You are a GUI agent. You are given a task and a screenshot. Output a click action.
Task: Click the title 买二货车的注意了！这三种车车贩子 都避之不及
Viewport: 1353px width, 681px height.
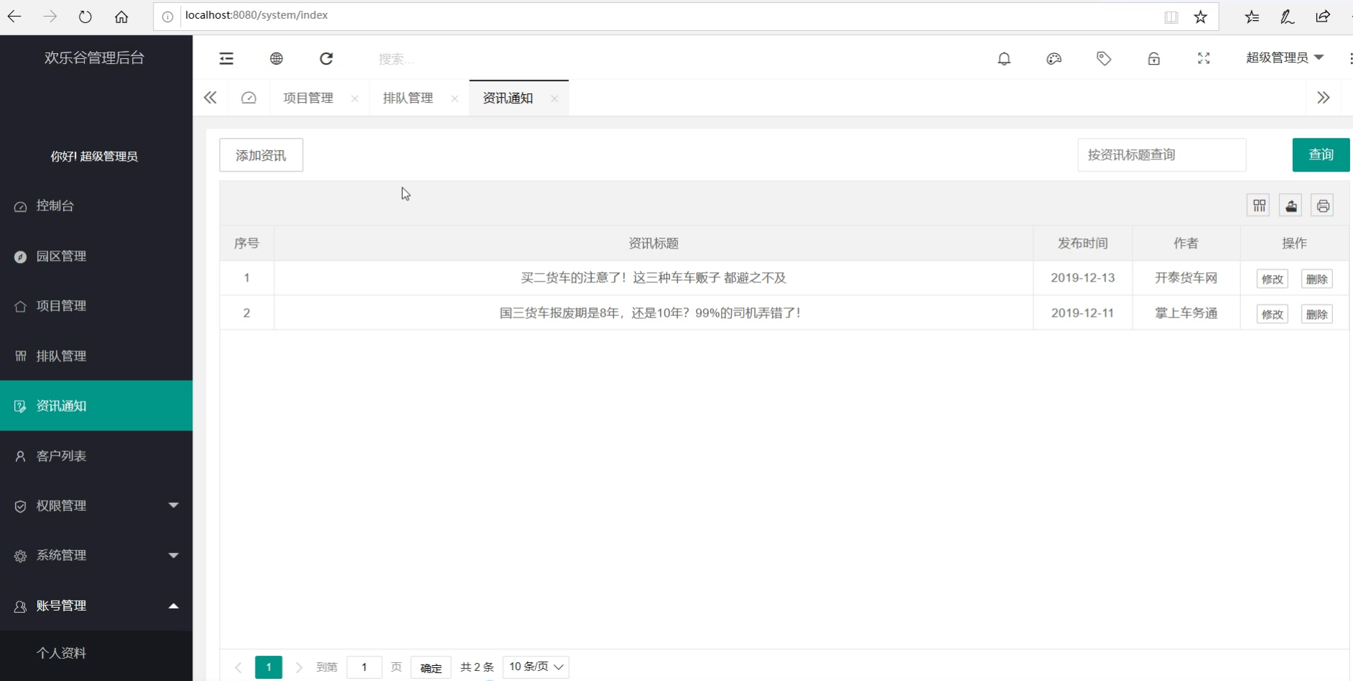pos(654,278)
